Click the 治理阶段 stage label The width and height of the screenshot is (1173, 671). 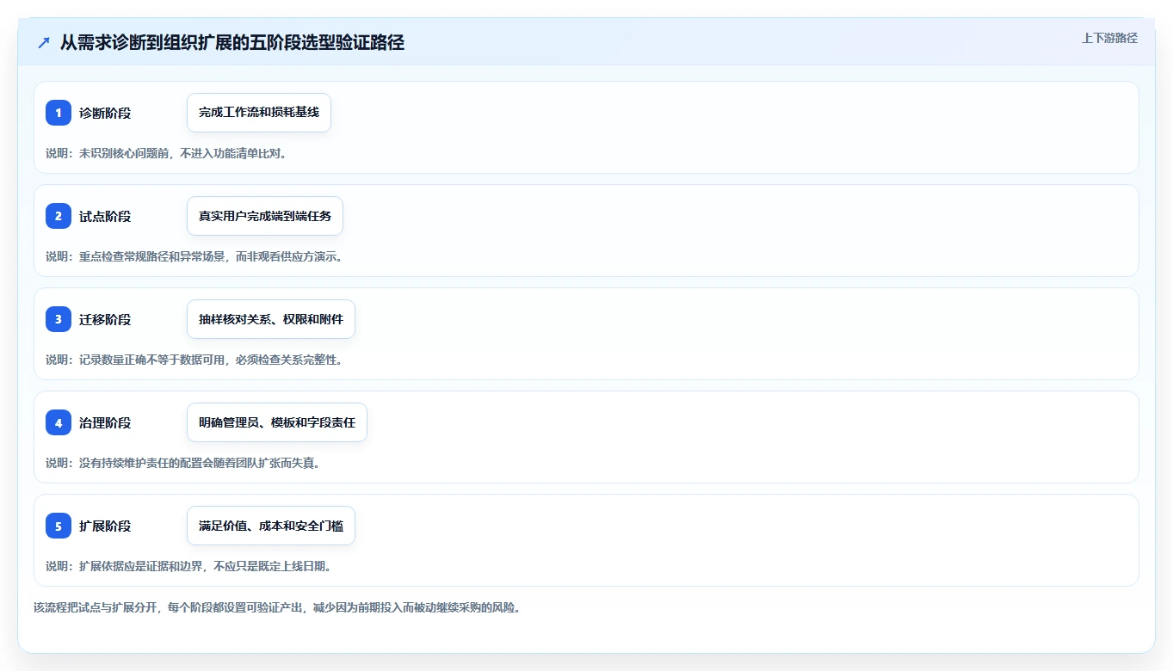click(x=105, y=422)
